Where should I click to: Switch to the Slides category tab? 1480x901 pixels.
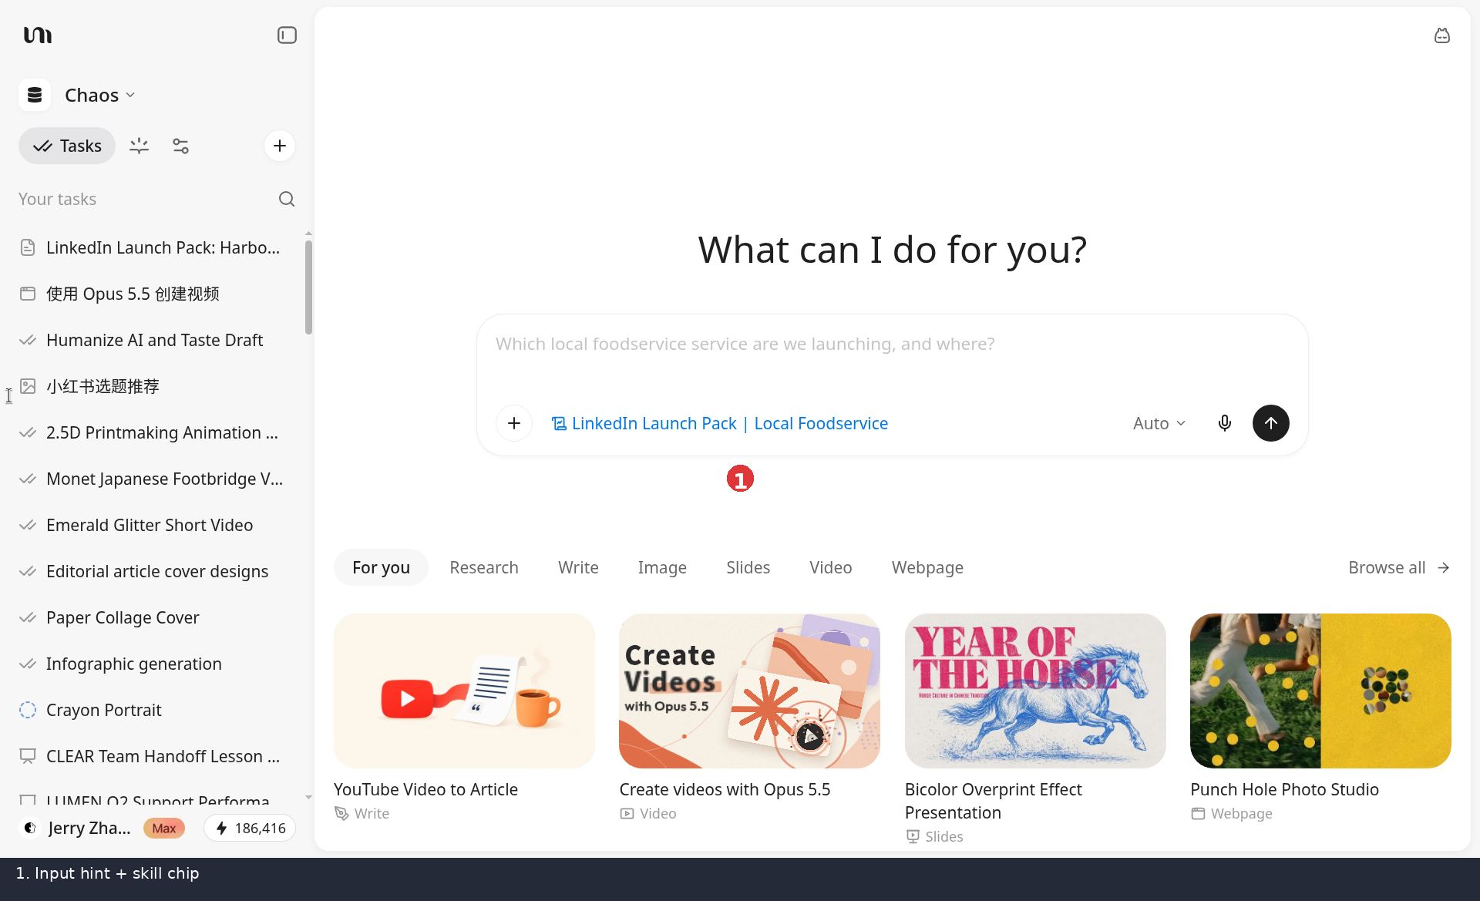click(748, 568)
